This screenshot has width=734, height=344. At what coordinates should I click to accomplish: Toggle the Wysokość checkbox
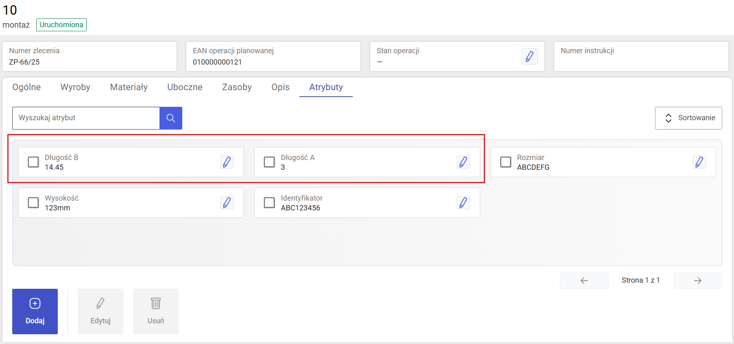click(33, 203)
